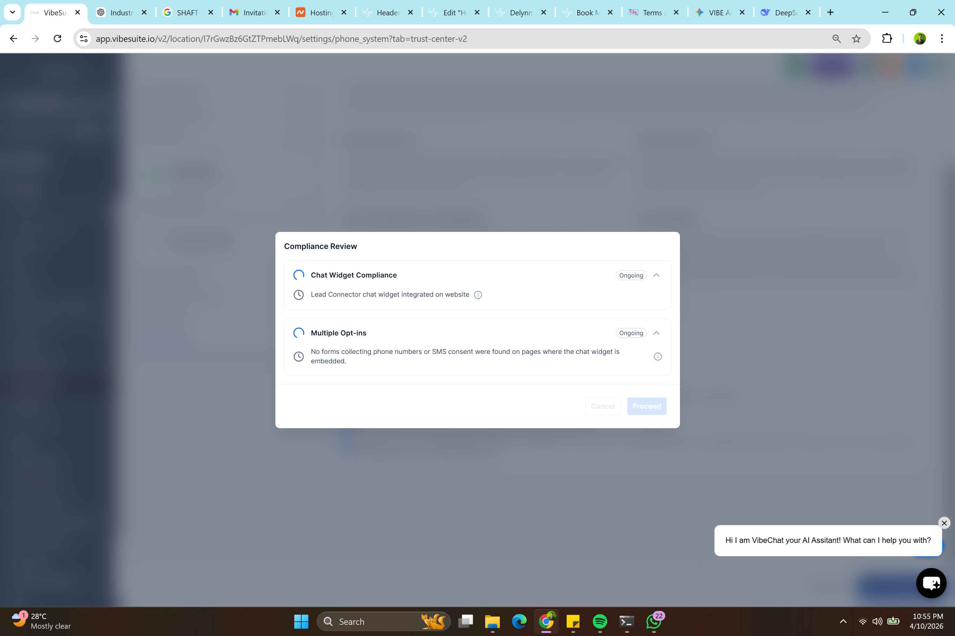
Task: Click the spinner icon of Chat Widget Compliance
Action: click(x=298, y=275)
